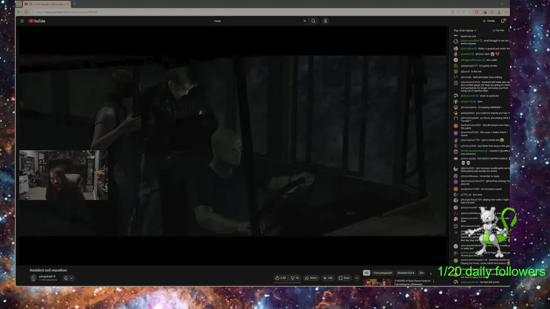Open 2 HOURS of Rare Game Facts title
This screenshot has width=550, height=309.
(x=412, y=282)
